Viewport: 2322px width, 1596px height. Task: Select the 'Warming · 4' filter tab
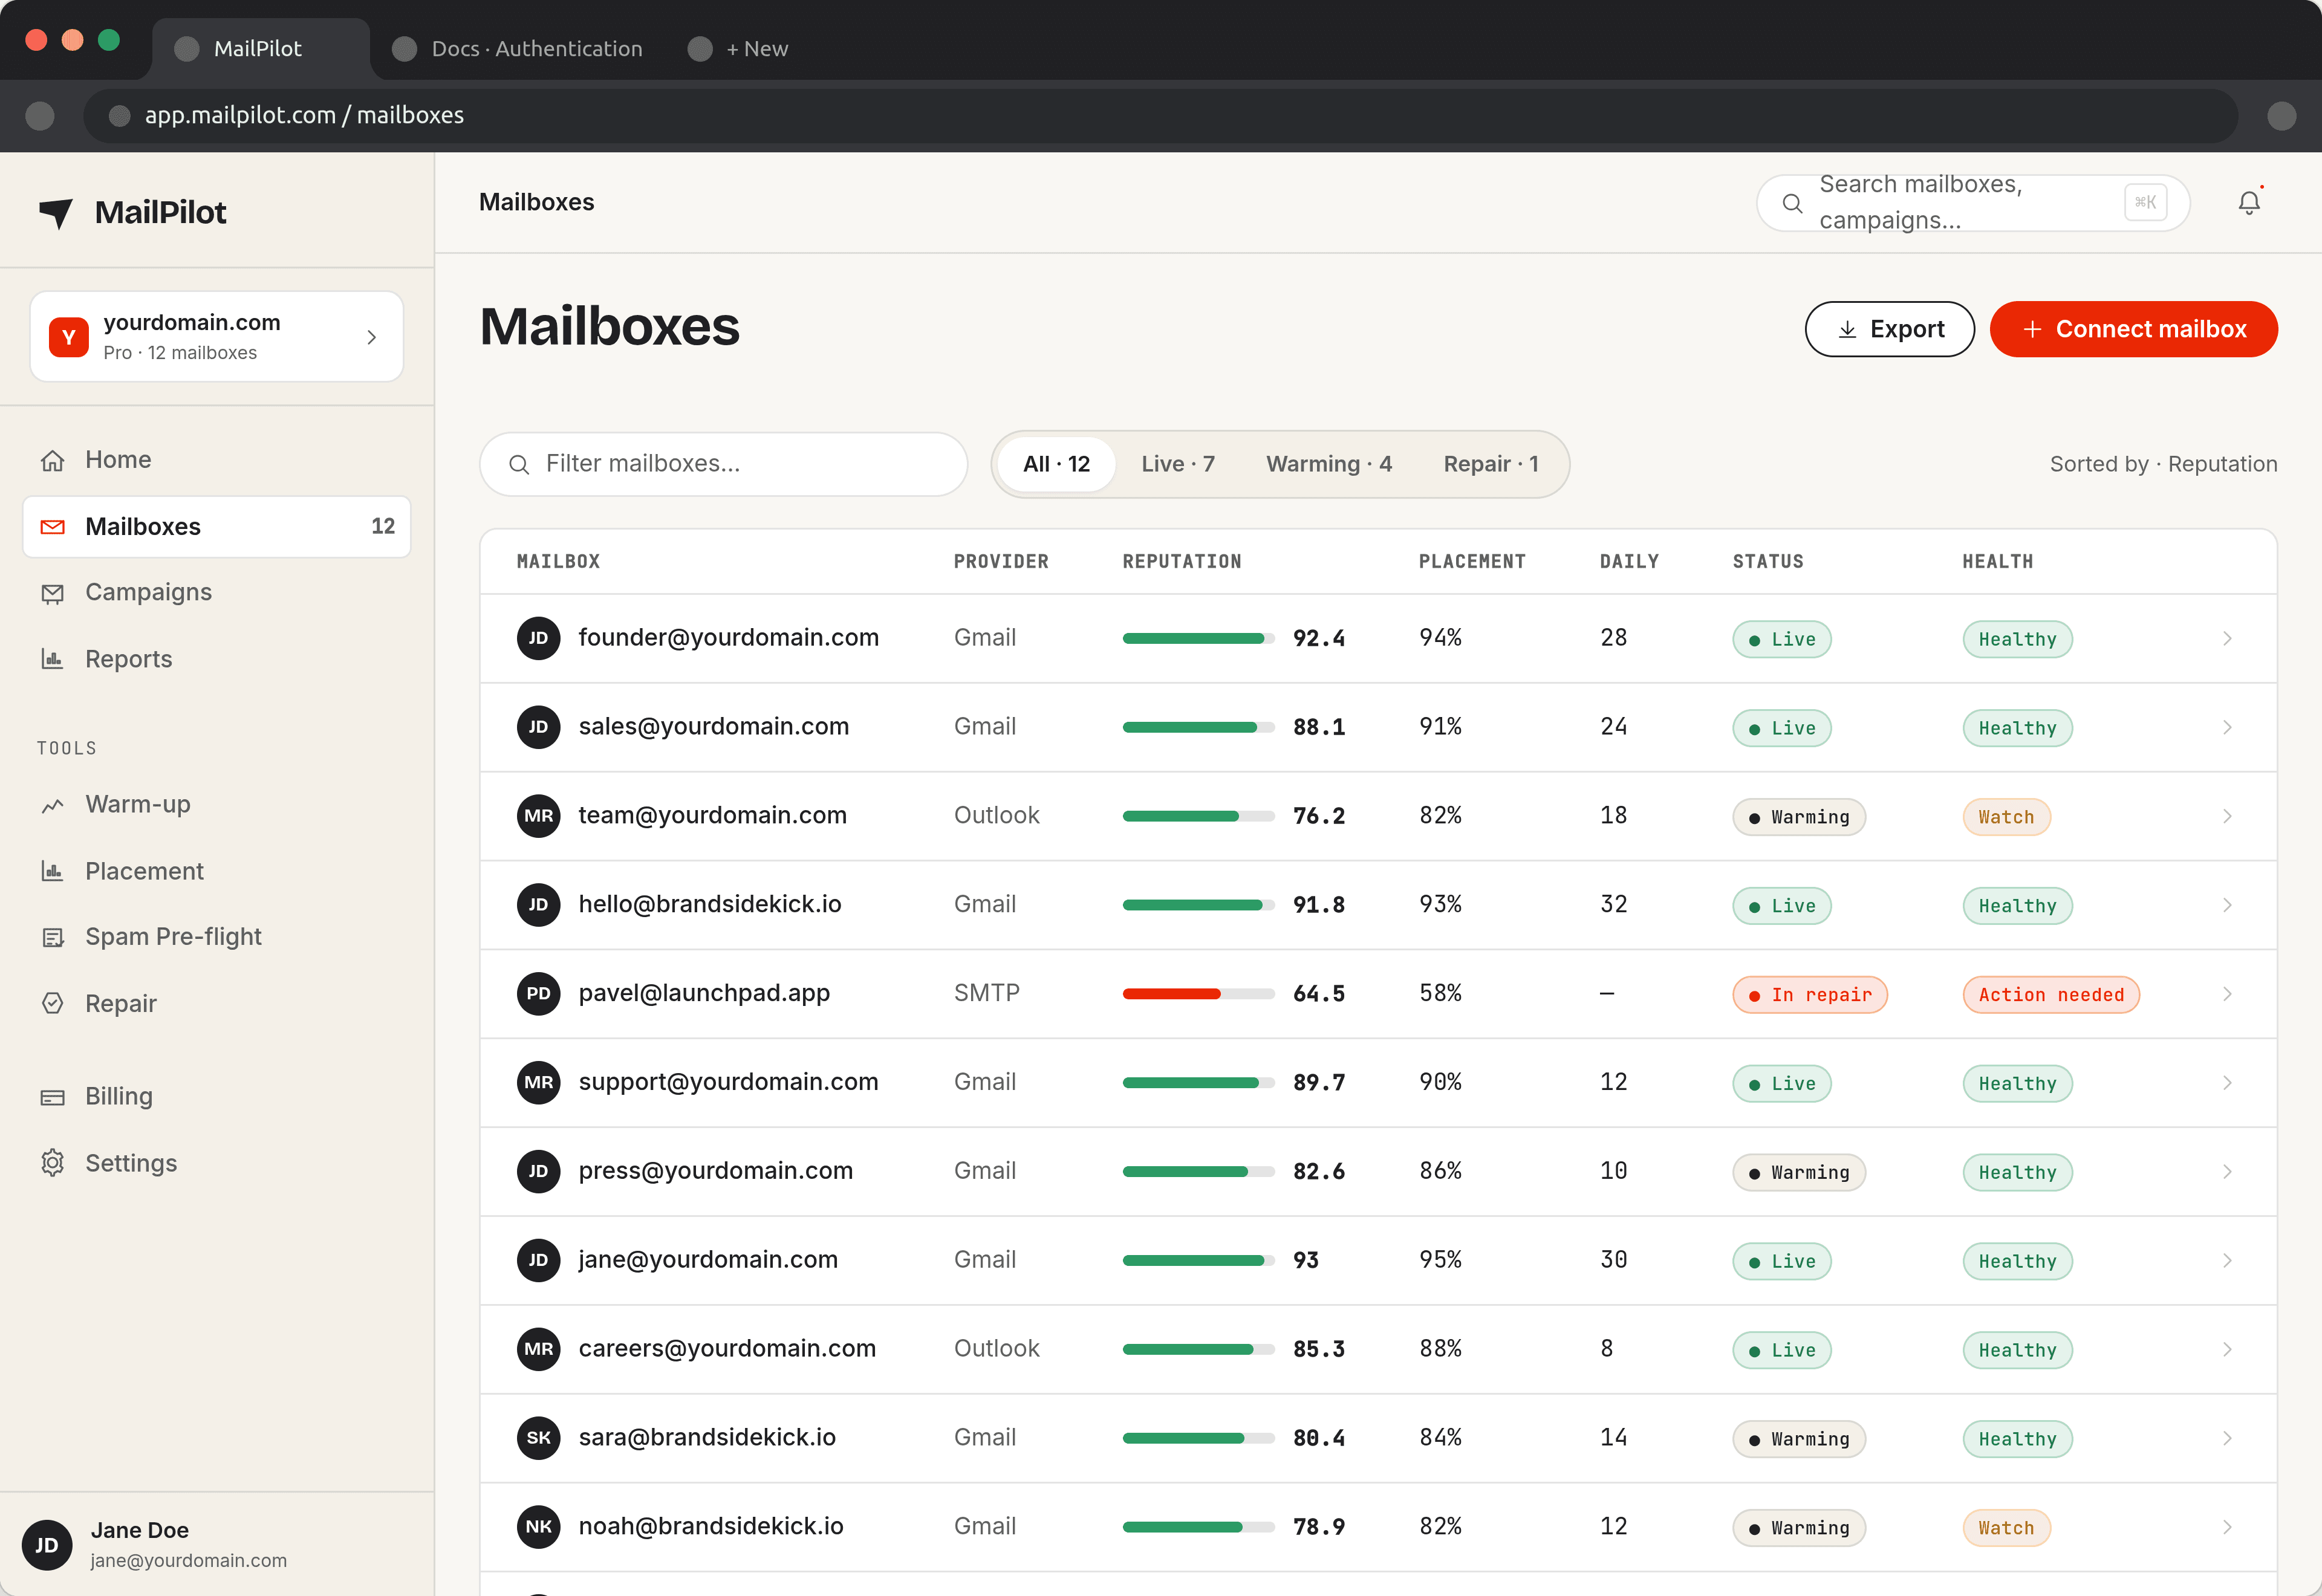(1329, 464)
